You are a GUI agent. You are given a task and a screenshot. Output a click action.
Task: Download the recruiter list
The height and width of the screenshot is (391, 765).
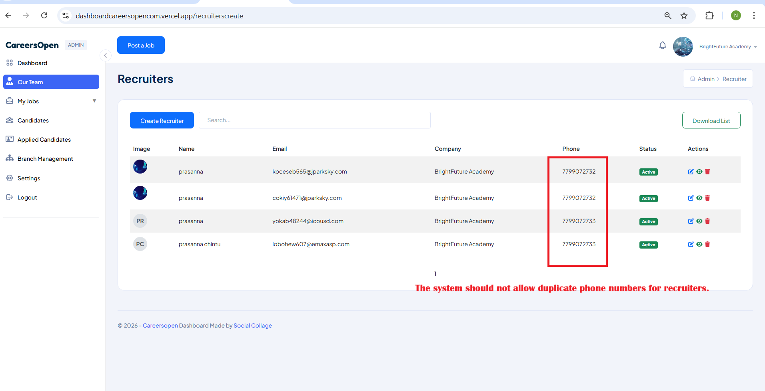(x=711, y=120)
